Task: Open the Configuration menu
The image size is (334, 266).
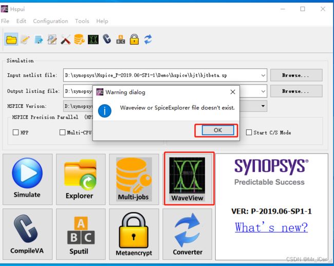Action: coord(50,21)
